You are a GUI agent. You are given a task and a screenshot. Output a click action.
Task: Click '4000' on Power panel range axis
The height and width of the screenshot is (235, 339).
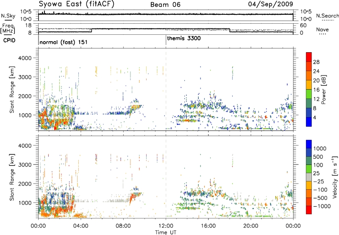coord(25,58)
